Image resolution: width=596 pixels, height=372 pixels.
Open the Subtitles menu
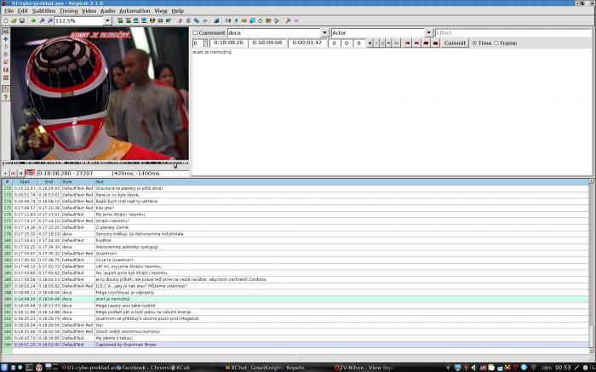(43, 11)
